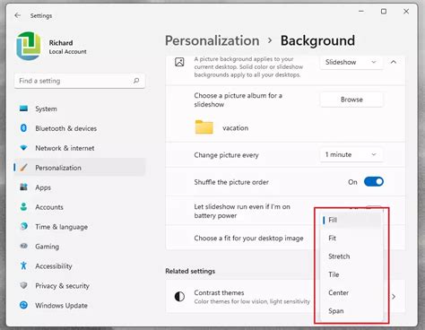Open Bluetooth & devices label
Viewport: 425px width, 330px height.
coord(66,128)
